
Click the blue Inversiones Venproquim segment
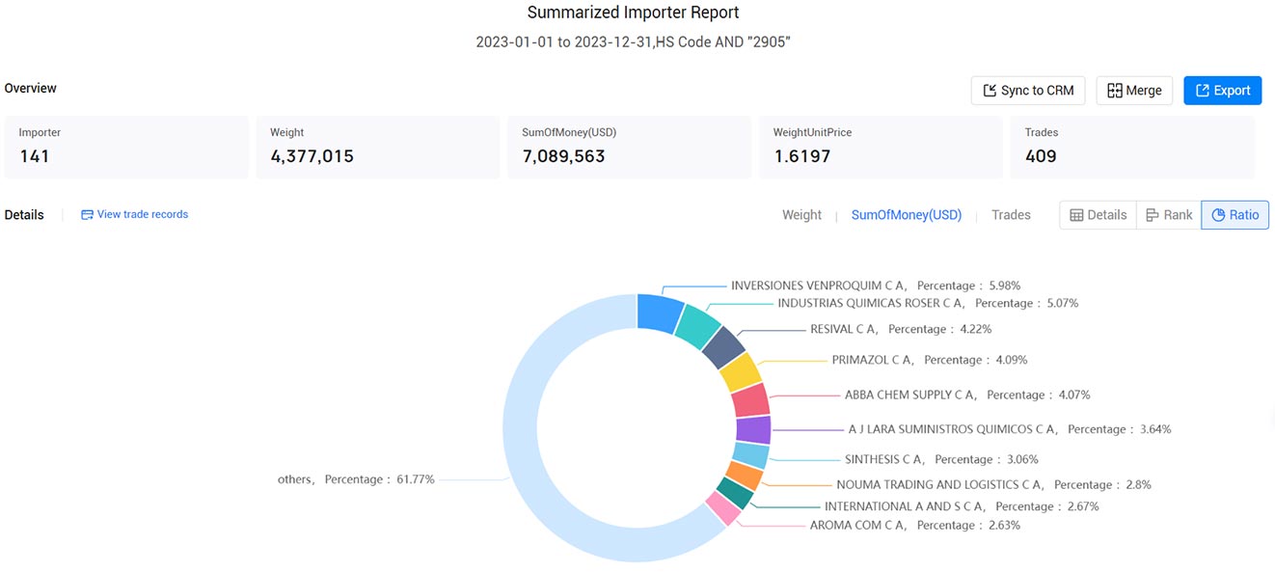pos(659,313)
